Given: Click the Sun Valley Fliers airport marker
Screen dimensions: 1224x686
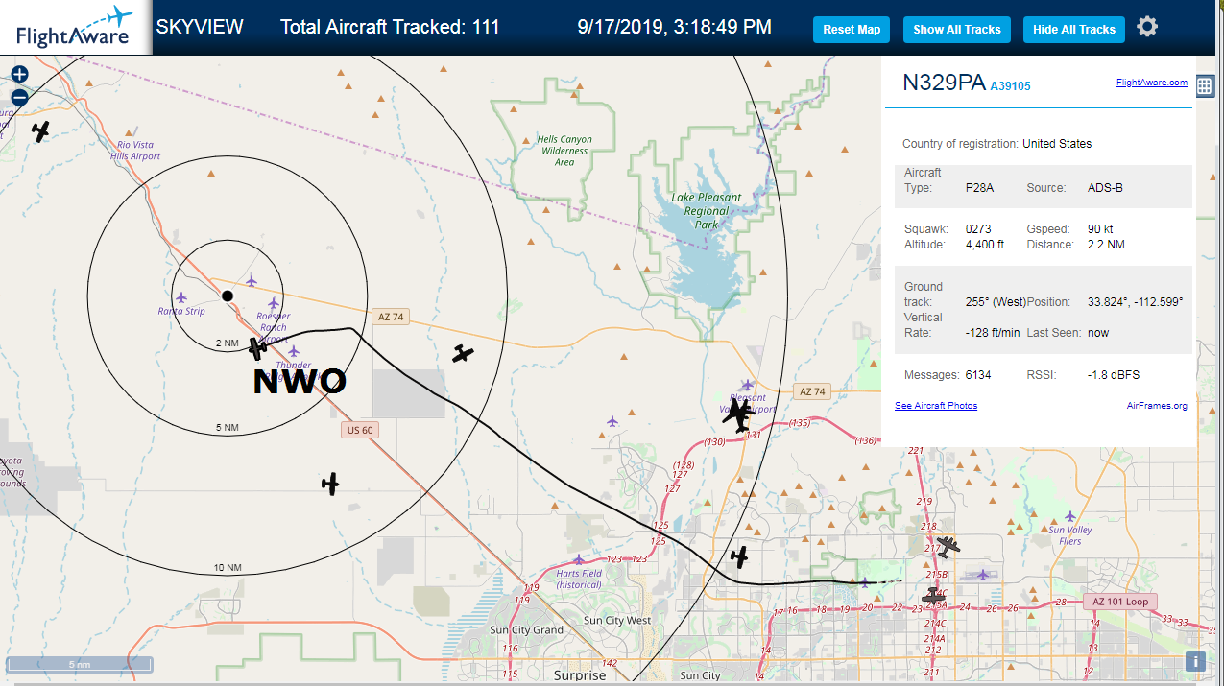Looking at the screenshot, I should tap(1070, 516).
